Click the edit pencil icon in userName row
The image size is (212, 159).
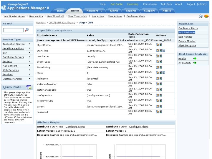point(157,56)
